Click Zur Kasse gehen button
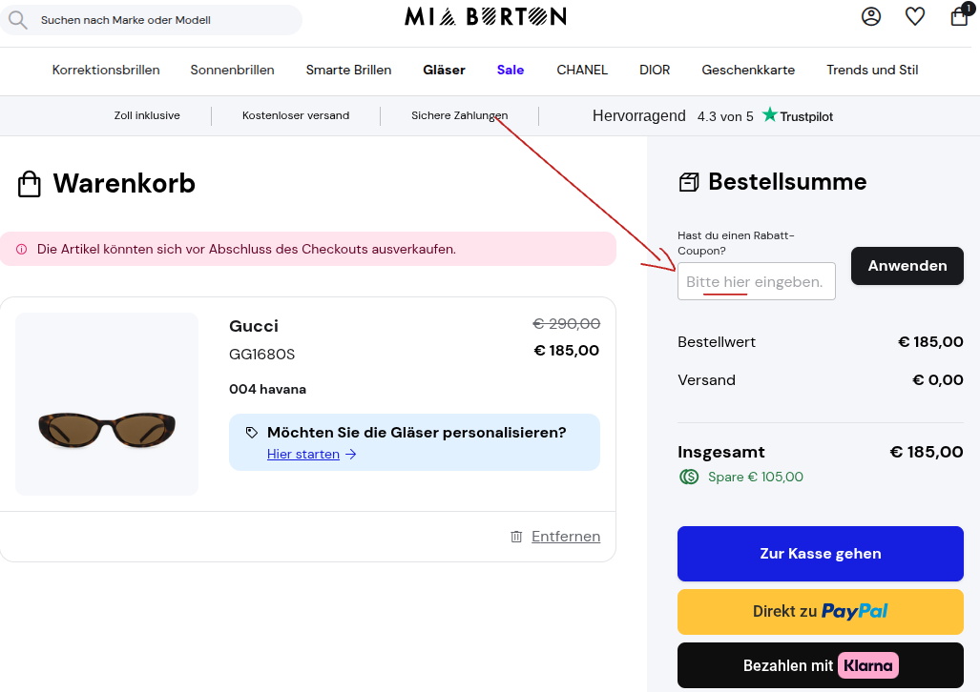The image size is (980, 692). [820, 554]
